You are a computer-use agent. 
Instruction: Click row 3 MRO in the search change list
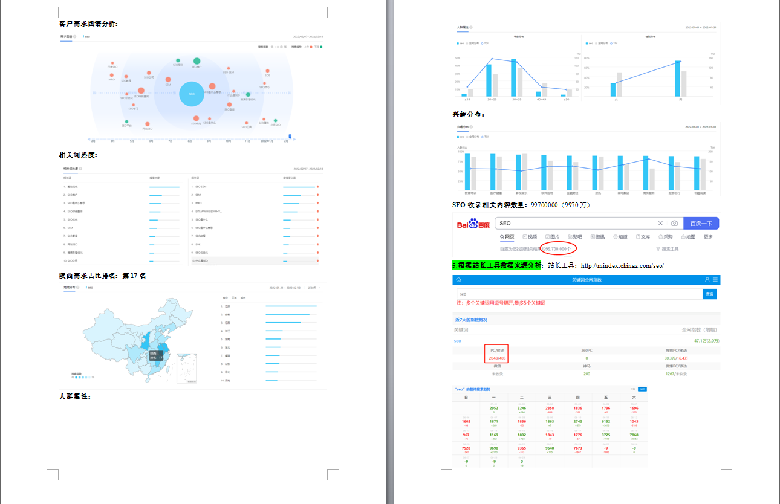coord(255,203)
